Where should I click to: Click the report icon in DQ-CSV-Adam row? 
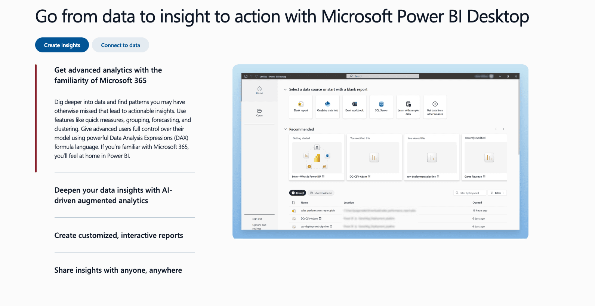294,218
